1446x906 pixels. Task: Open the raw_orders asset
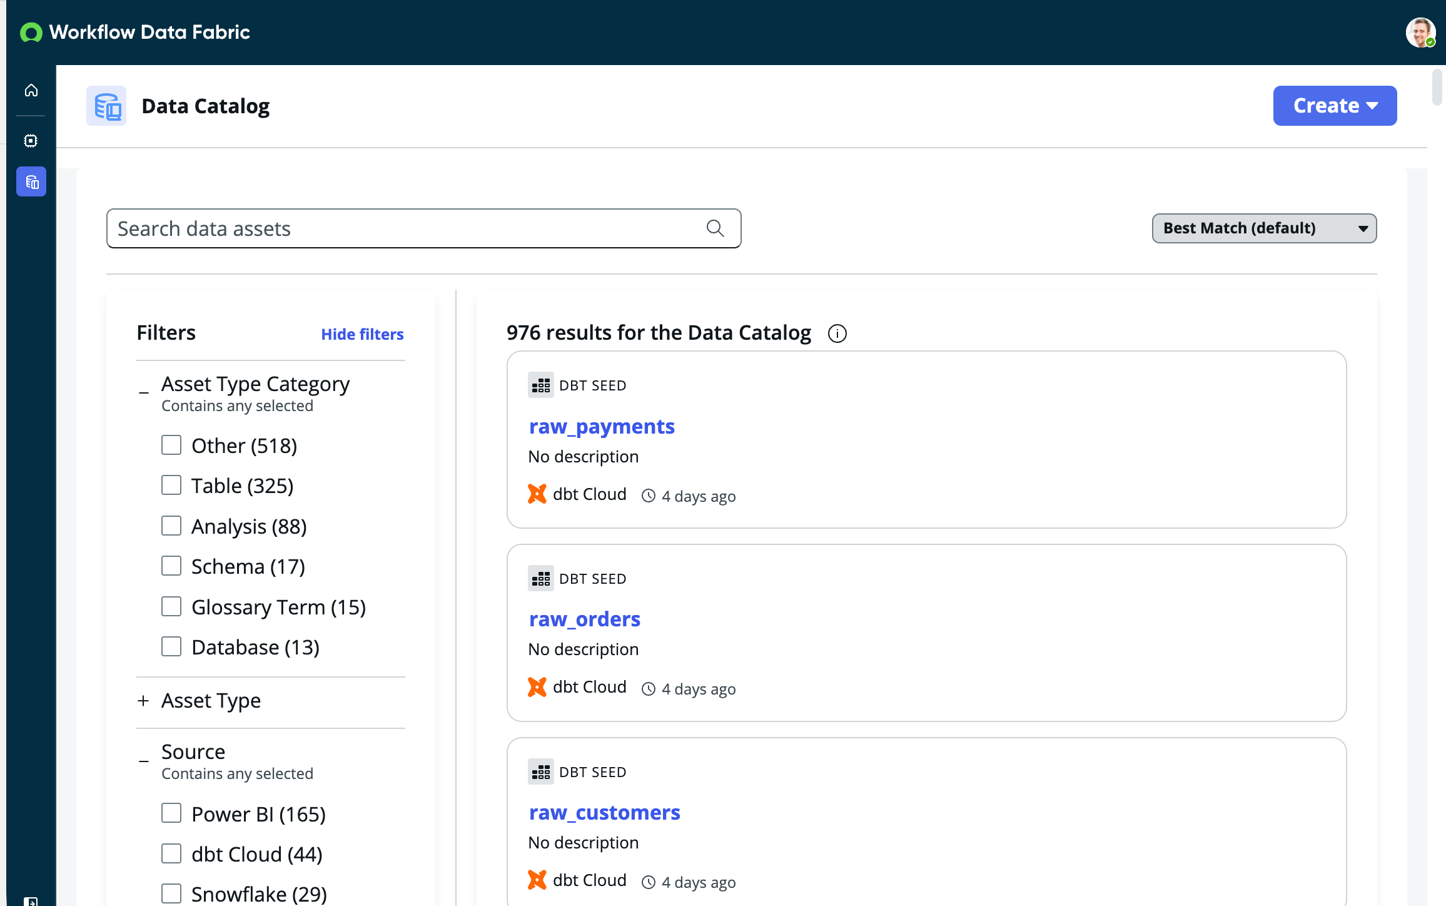[x=585, y=619]
